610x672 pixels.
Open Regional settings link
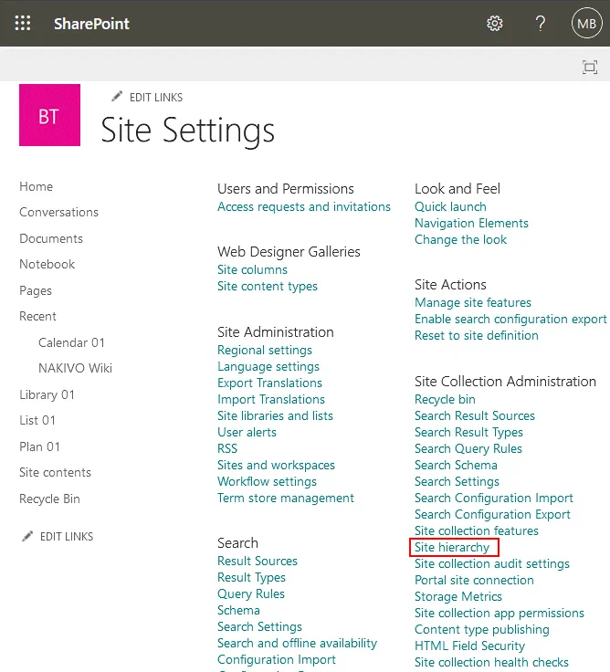(265, 350)
